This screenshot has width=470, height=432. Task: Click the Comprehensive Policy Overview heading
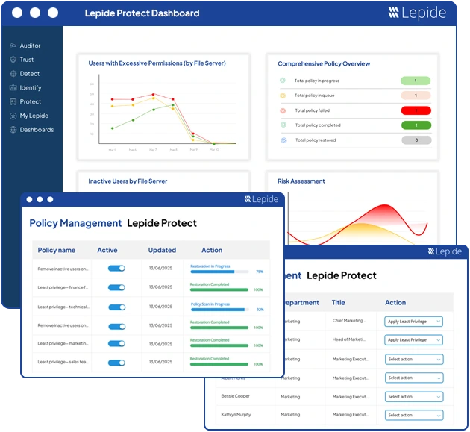[x=324, y=63]
